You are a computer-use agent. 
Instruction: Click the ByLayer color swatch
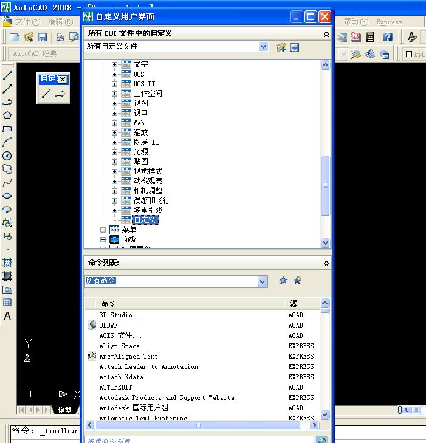pyautogui.click(x=409, y=53)
